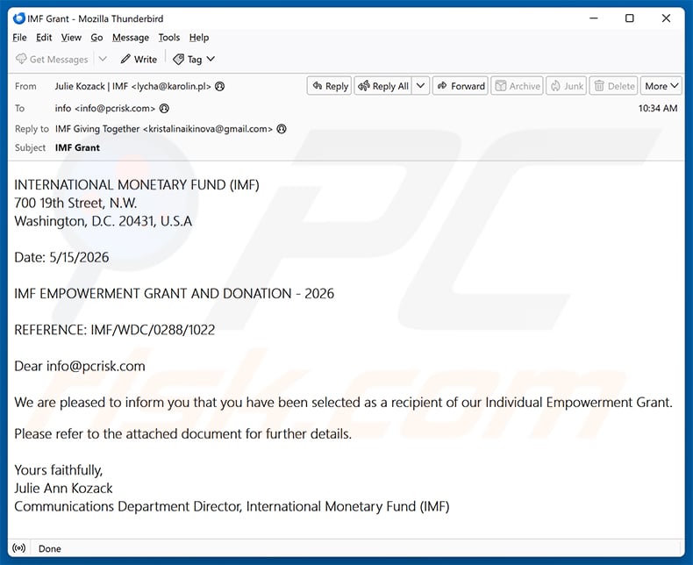Mark the message as Junk

coord(566,86)
